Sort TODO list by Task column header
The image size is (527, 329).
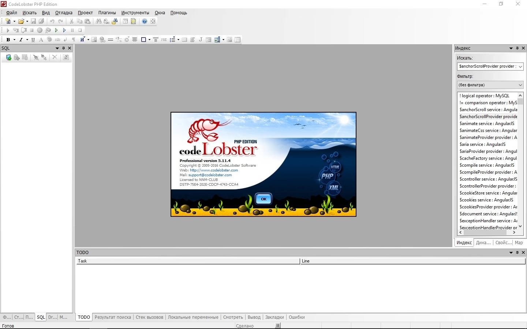pos(188,261)
